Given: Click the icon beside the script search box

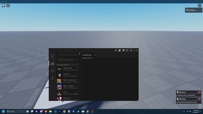Looking at the screenshot, I should 76,60.
